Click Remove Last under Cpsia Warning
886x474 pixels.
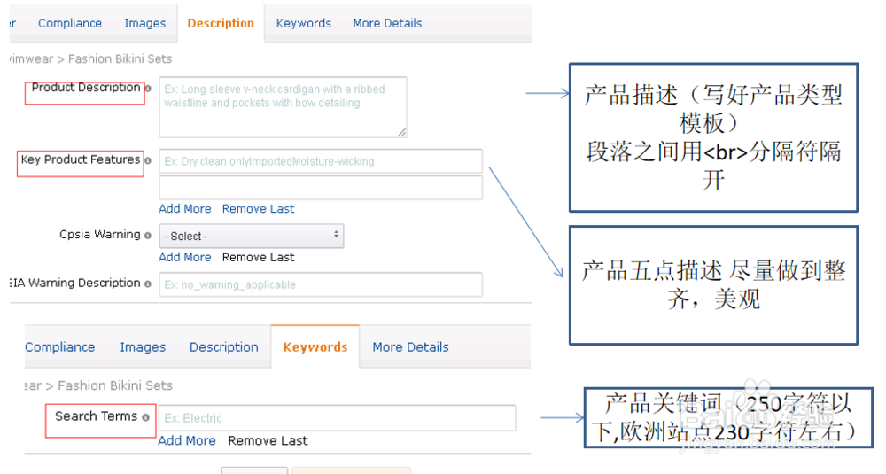[x=258, y=257]
